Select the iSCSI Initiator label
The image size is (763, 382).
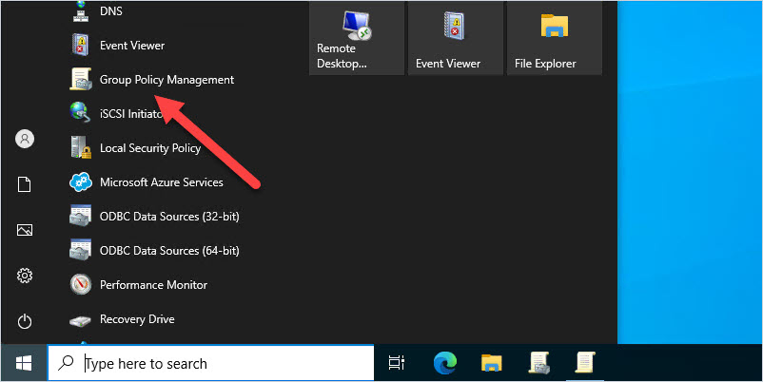(130, 114)
